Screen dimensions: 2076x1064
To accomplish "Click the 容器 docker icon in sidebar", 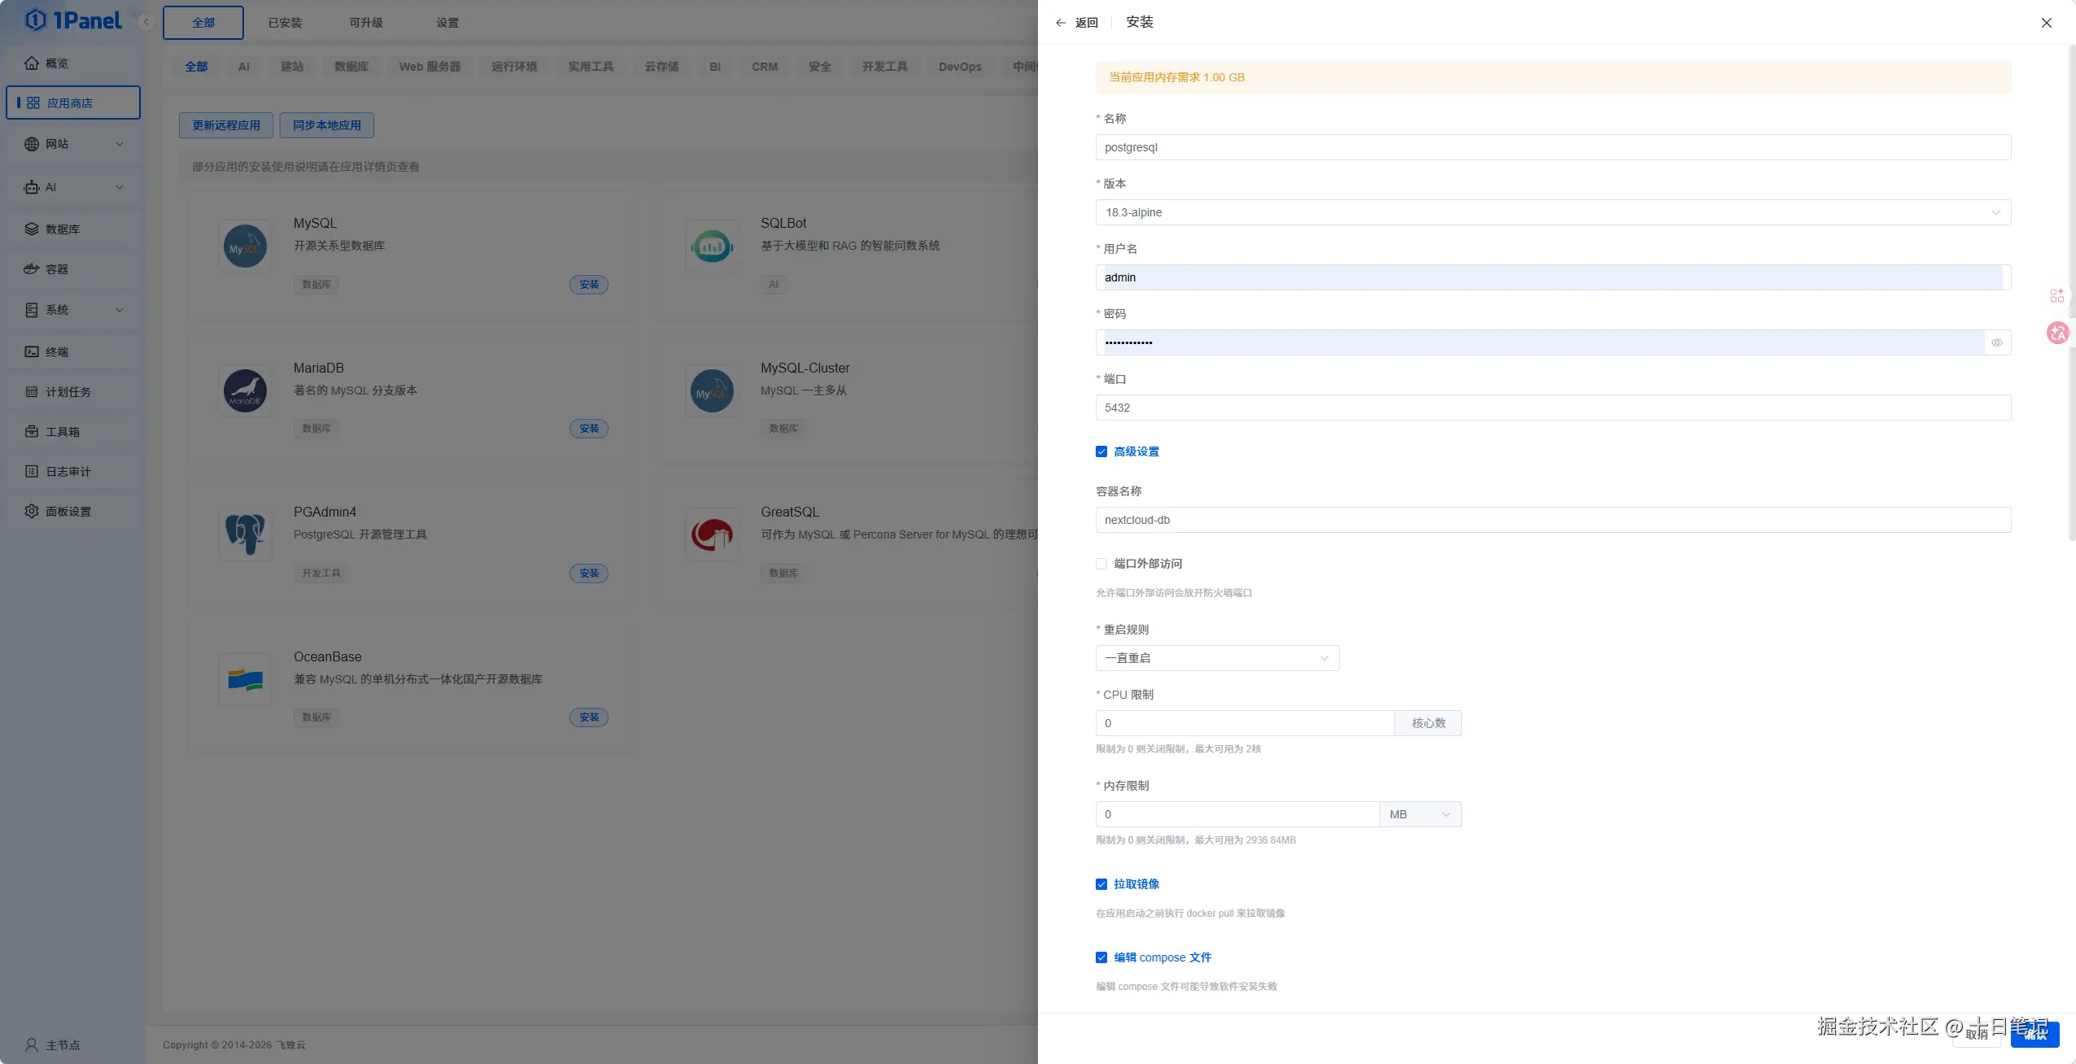I will tap(32, 269).
